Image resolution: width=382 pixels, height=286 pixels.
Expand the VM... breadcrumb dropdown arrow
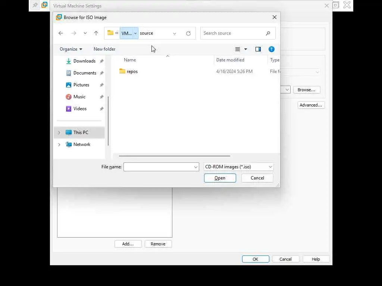coord(135,33)
